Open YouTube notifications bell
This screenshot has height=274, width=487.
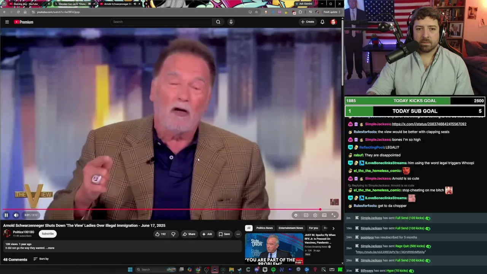coord(322,22)
